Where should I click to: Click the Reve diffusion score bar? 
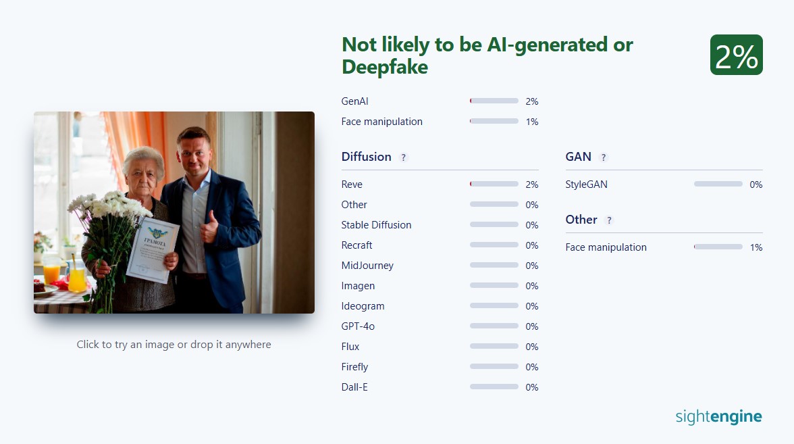tap(494, 184)
